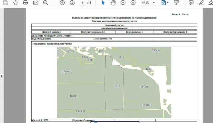Click the Sign pen tool at the toolbar edge
213x123 pixels.
click(x=211, y=3)
